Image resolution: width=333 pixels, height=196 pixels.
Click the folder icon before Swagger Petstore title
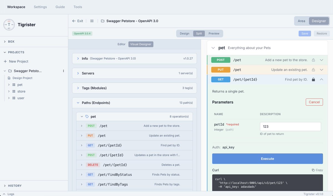tap(103, 21)
